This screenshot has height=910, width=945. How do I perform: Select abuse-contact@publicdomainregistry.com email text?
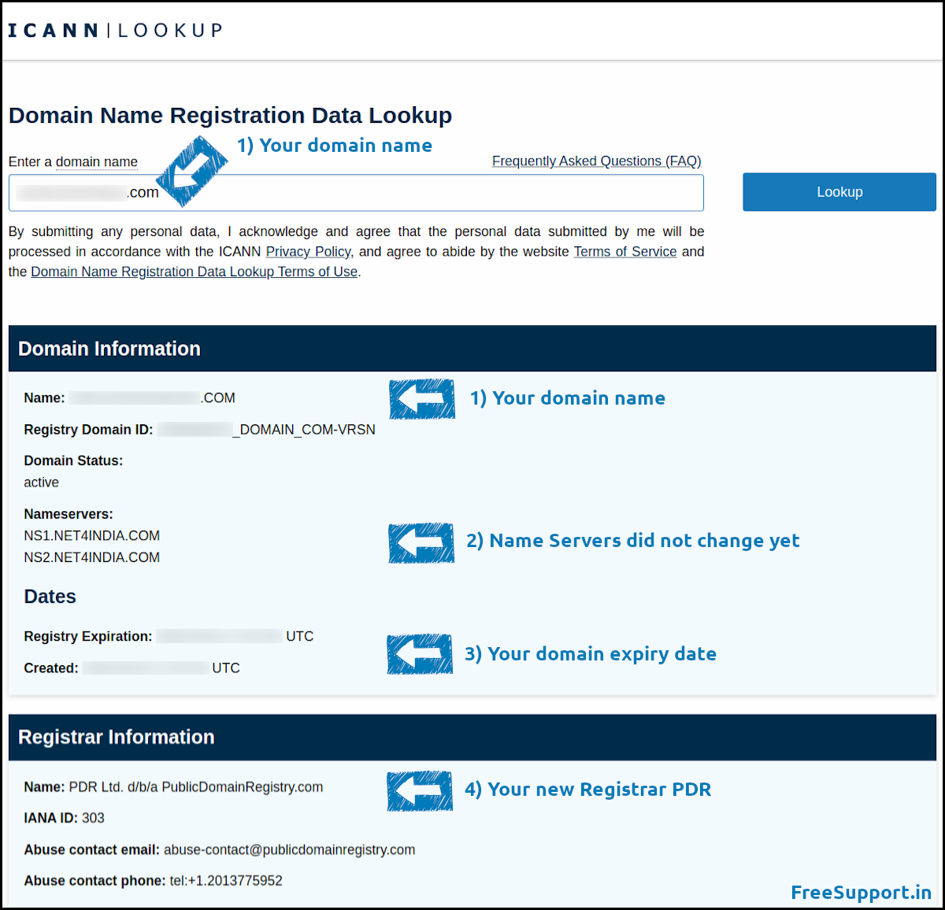coord(290,850)
